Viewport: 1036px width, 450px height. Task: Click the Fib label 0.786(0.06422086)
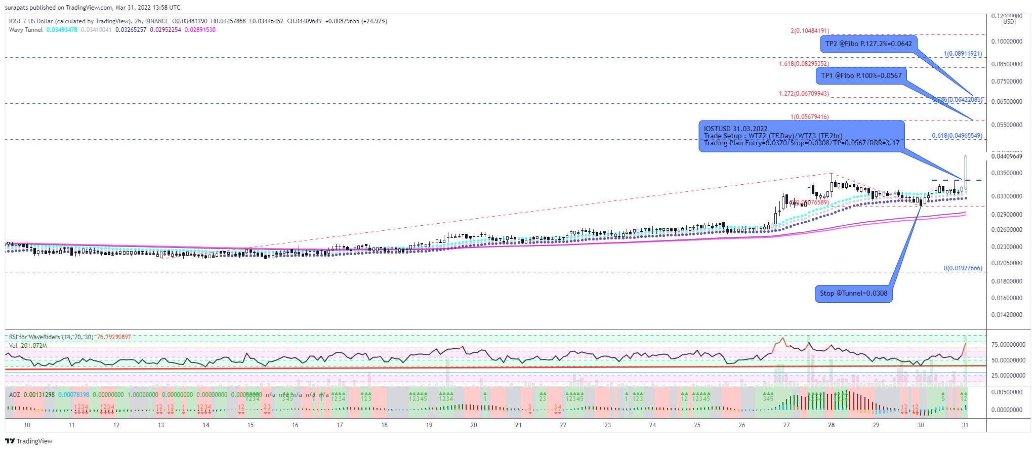pyautogui.click(x=957, y=100)
